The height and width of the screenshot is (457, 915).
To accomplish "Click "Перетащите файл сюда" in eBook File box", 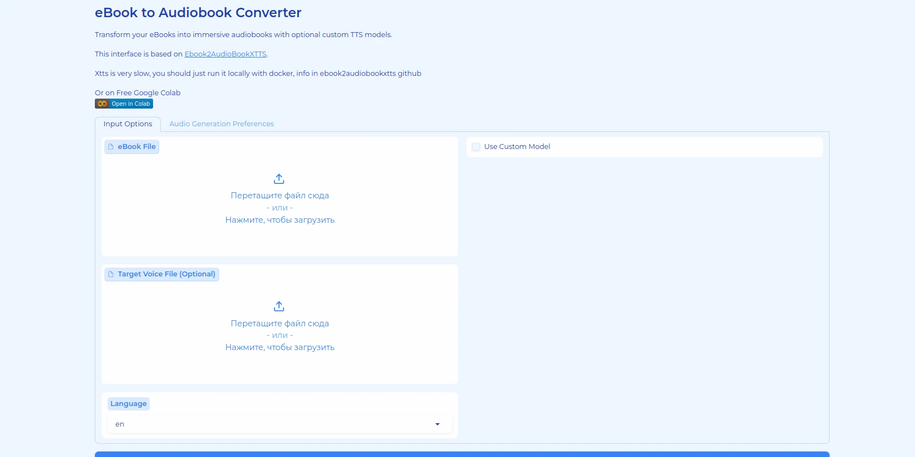I will tap(279, 196).
